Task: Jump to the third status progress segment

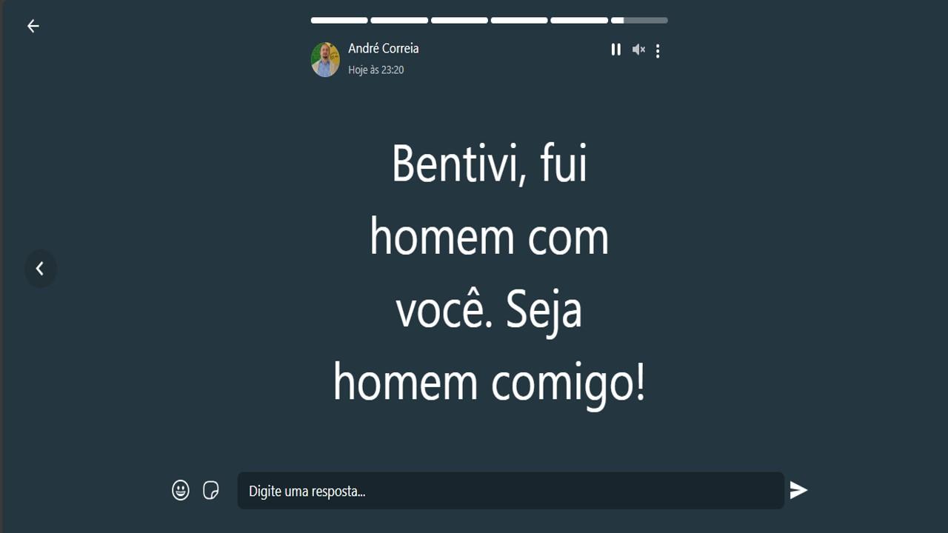Action: click(x=459, y=21)
